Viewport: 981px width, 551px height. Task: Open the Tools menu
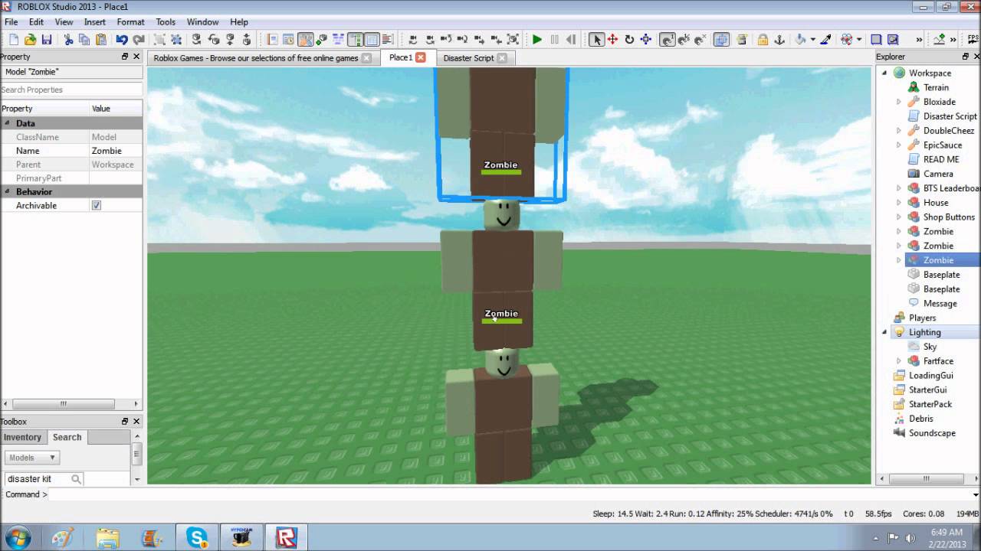[x=166, y=22]
